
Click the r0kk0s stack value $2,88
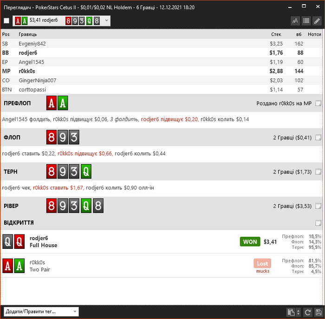click(x=276, y=71)
